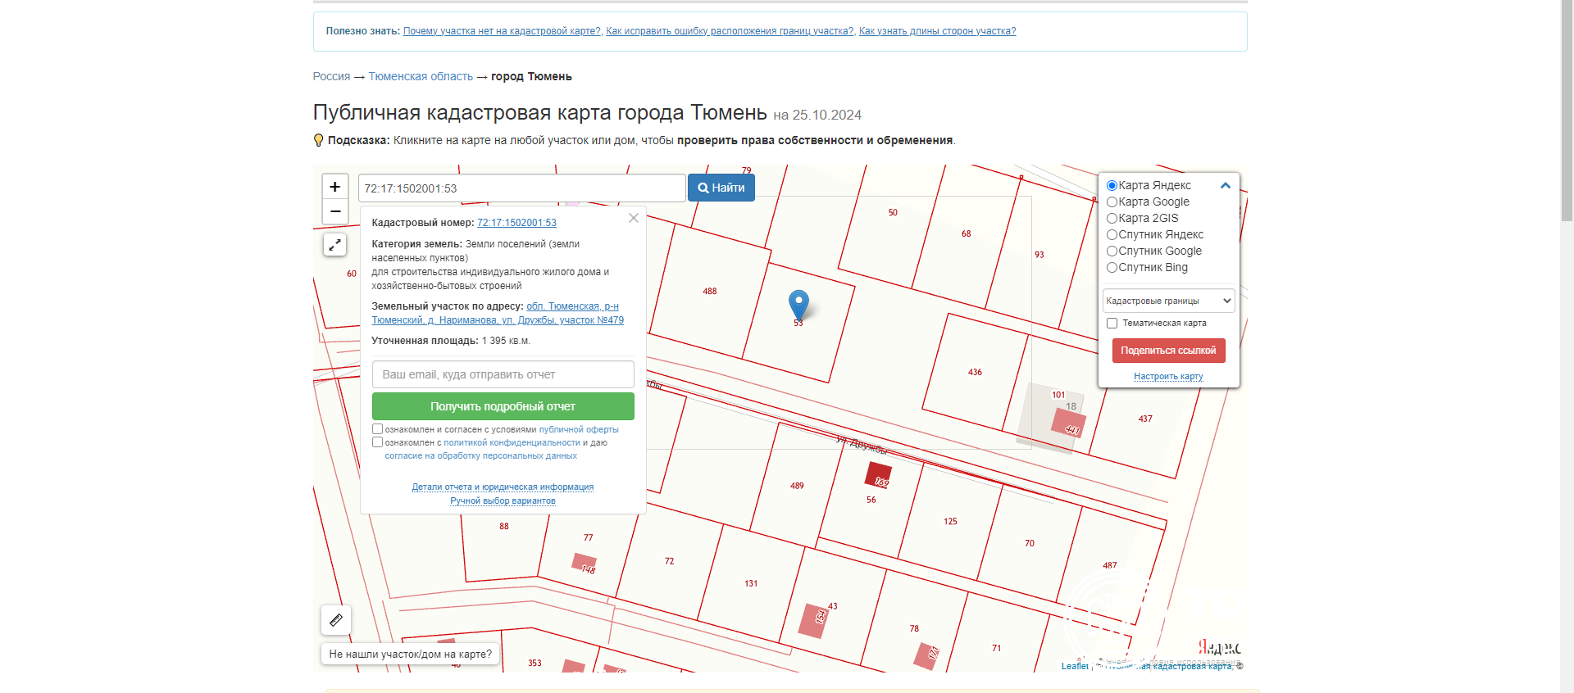Click the lightbulb hint icon
Image resolution: width=1574 pixels, height=693 pixels.
click(319, 140)
